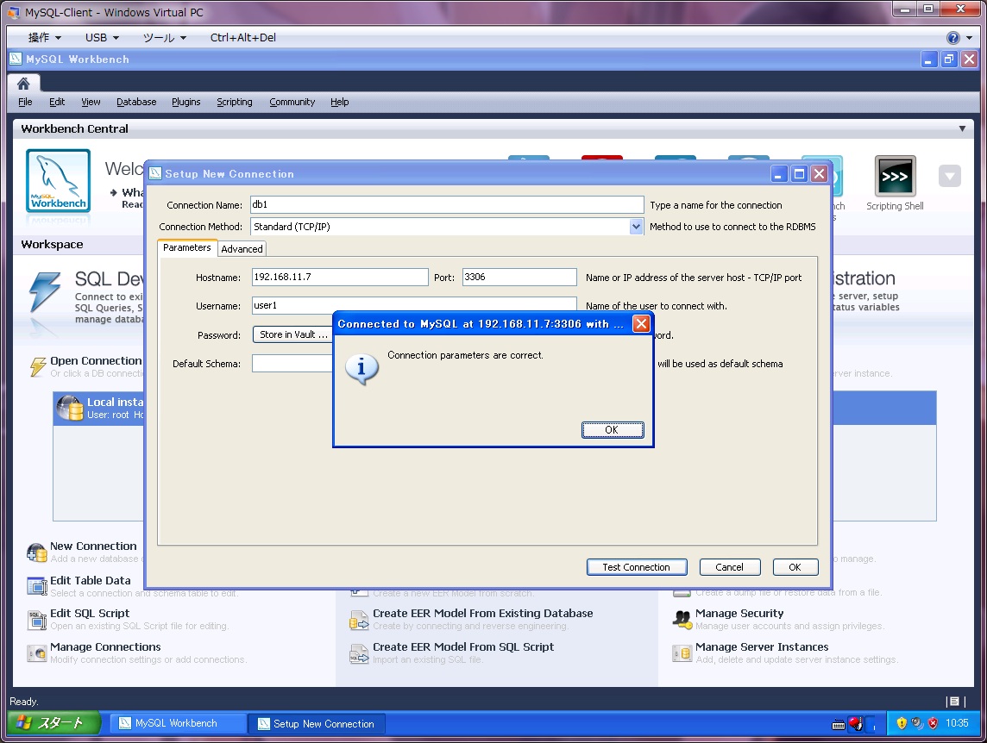This screenshot has width=987, height=743.
Task: Click the Manage Connections link
Action: pyautogui.click(x=105, y=646)
